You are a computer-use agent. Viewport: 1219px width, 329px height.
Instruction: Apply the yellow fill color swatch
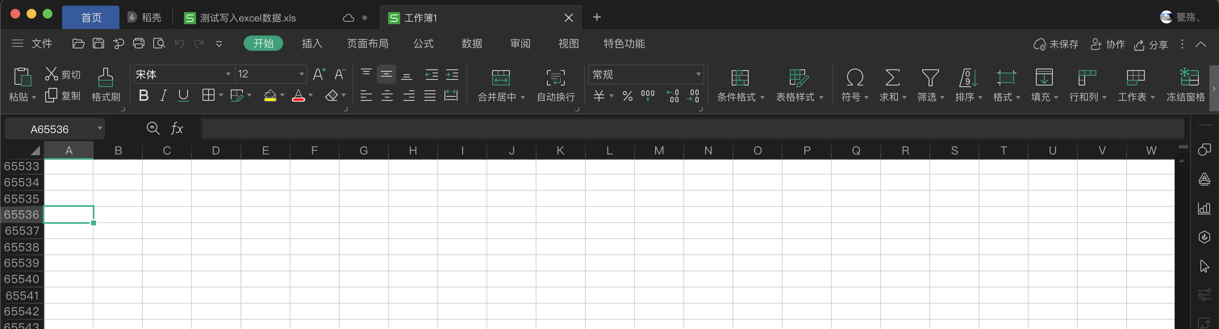tap(270, 96)
